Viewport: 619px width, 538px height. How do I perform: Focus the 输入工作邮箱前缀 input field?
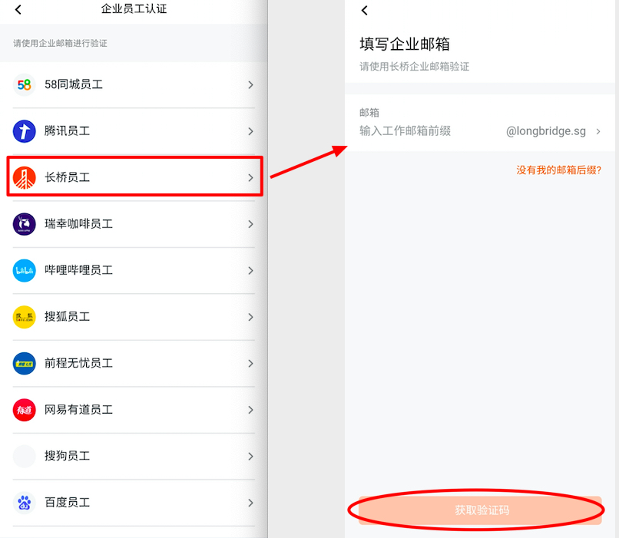(x=405, y=131)
